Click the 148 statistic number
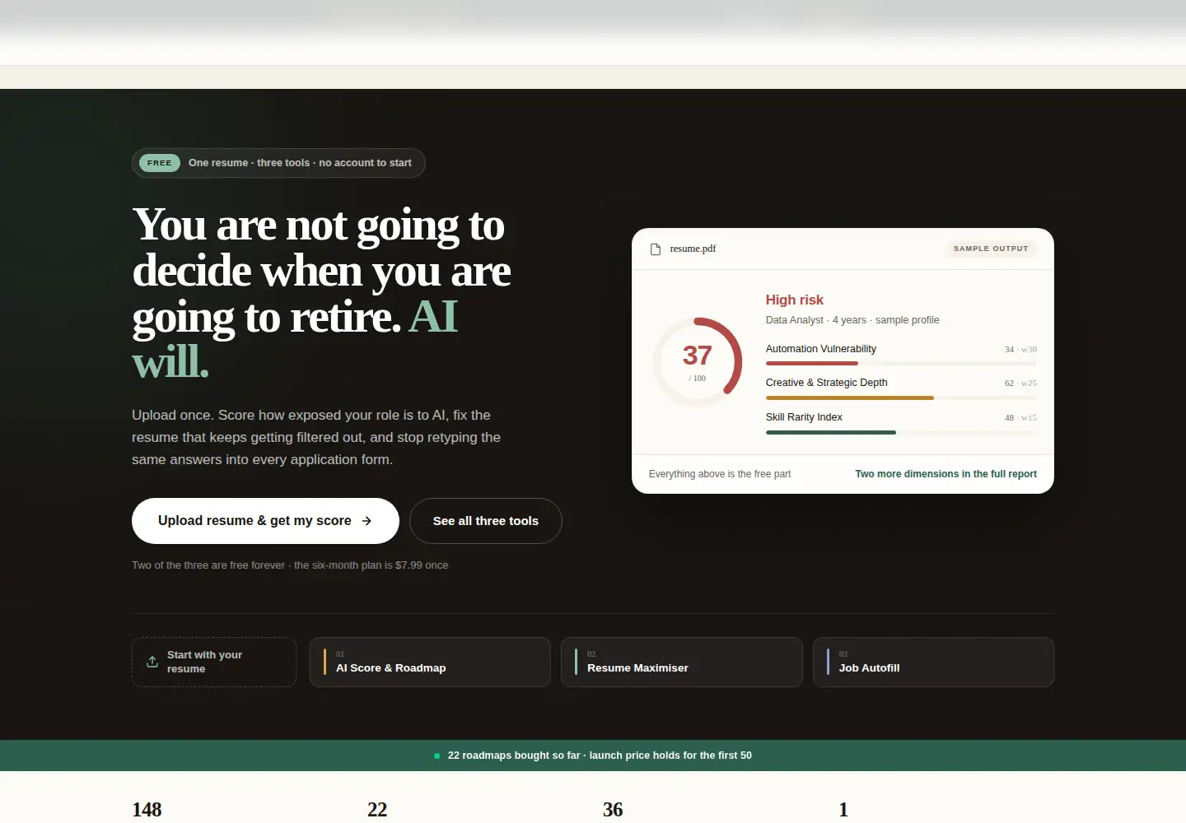 pos(147,810)
